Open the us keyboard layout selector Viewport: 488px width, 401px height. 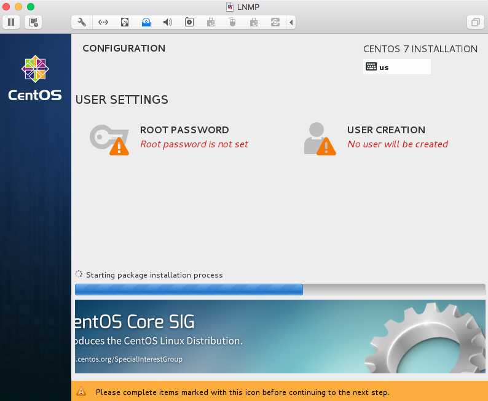point(397,67)
